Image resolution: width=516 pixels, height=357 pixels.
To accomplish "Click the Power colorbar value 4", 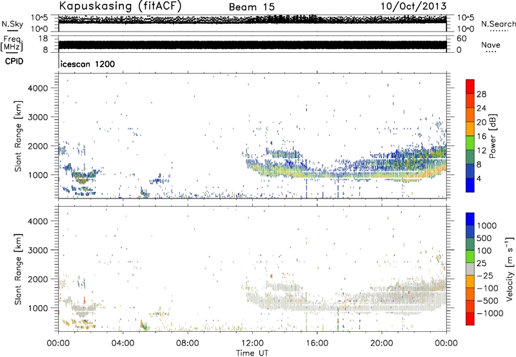I will click(x=479, y=179).
